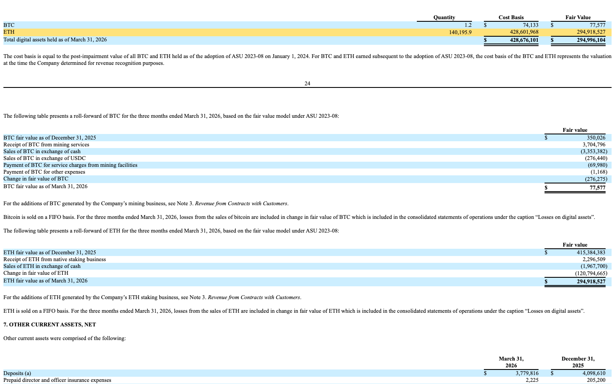Image resolution: width=615 pixels, height=384 pixels.
Task: Select 'Receipt of BTC from mining services'
Action: [x=46, y=145]
